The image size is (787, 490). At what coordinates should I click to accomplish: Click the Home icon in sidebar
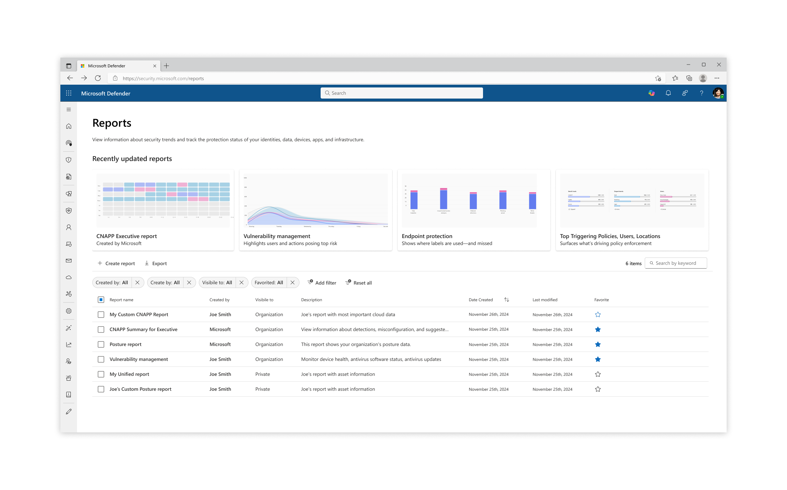pyautogui.click(x=69, y=126)
